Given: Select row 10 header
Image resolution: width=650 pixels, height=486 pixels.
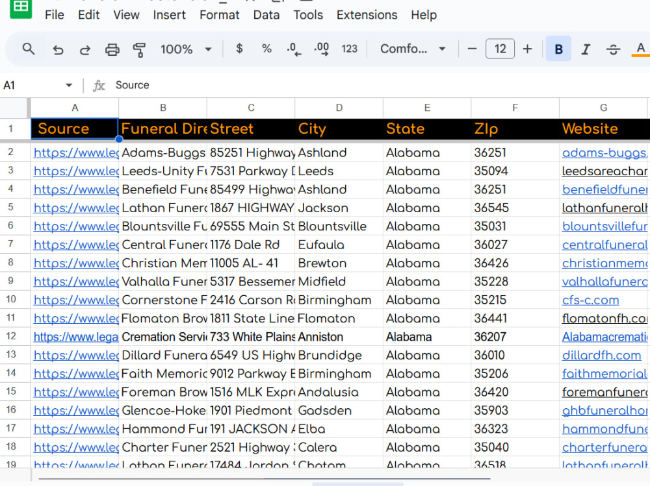Looking at the screenshot, I should click(11, 299).
